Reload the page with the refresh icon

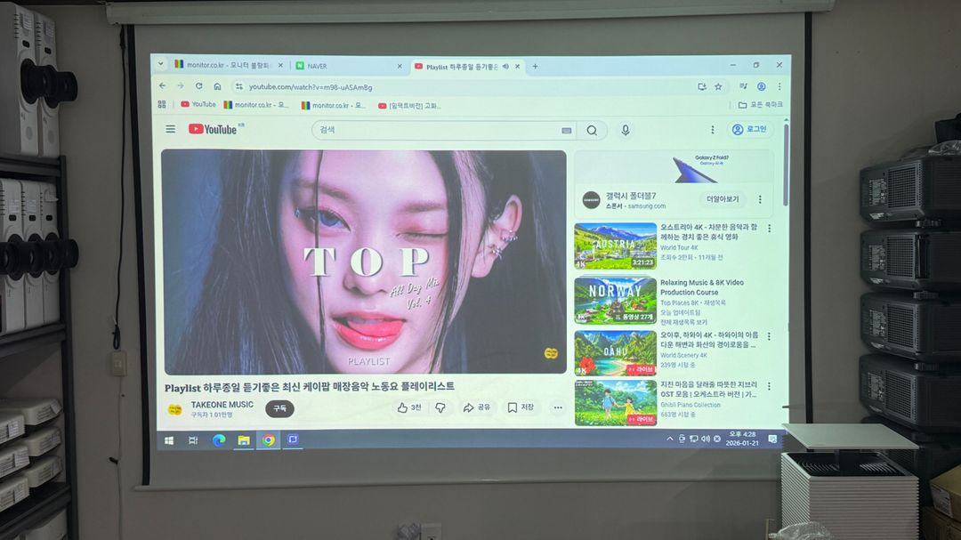click(198, 86)
